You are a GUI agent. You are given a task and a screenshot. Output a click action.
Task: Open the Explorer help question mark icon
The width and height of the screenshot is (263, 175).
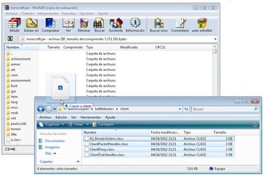coord(255,124)
